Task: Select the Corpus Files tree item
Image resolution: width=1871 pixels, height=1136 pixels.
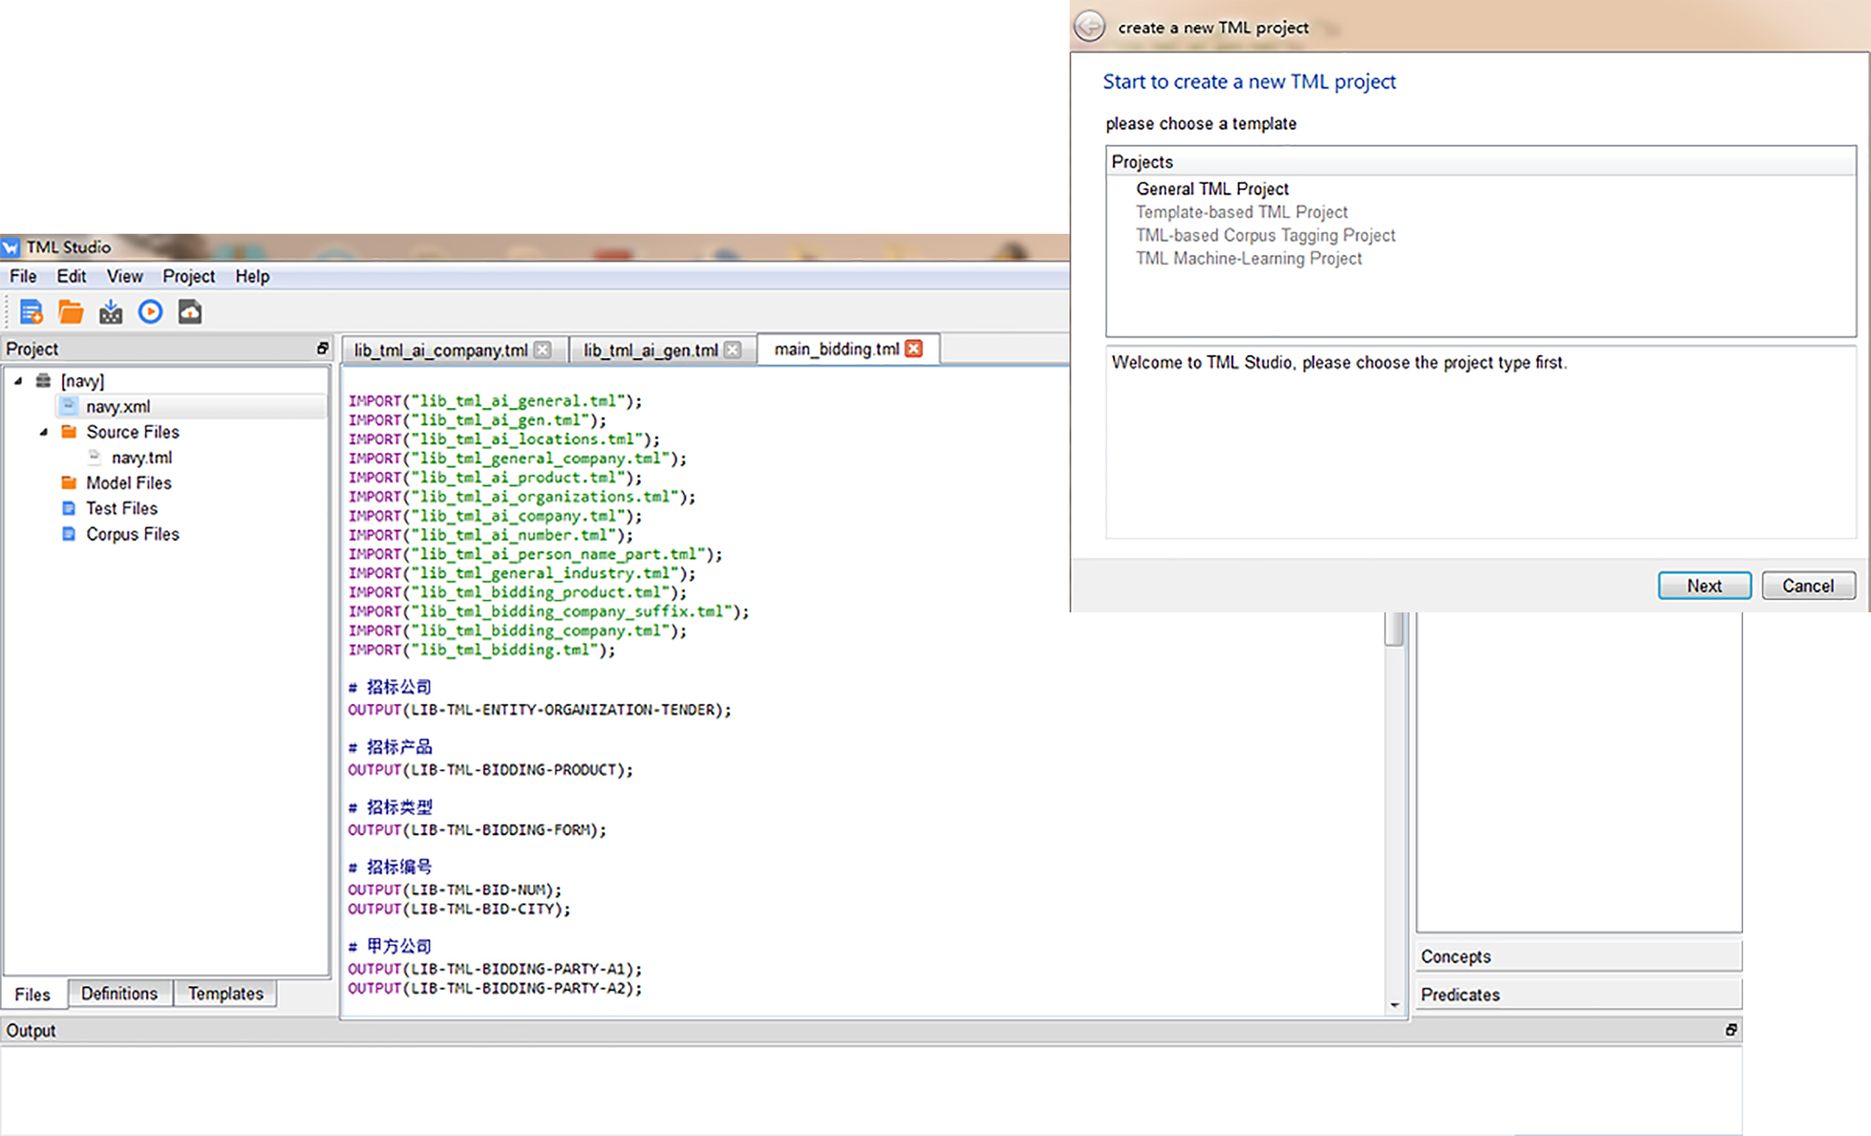Action: click(x=133, y=534)
